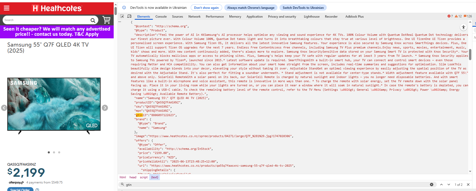
Task: Click the Don't show again button
Action: point(206,8)
